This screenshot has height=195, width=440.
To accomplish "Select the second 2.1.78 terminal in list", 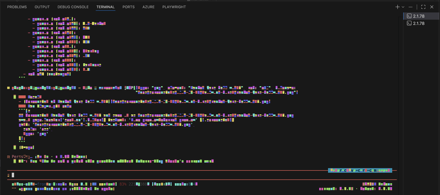I will pyautogui.click(x=422, y=24).
